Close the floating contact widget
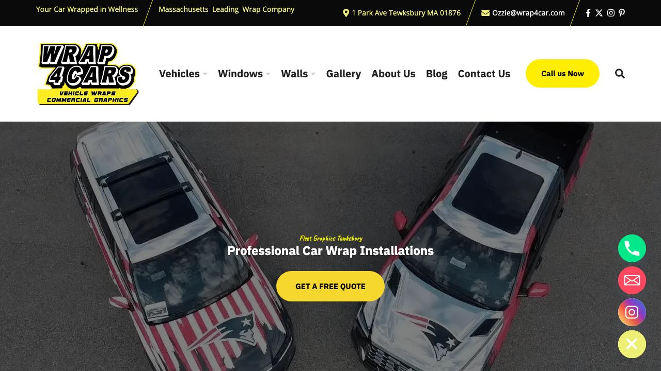Image resolution: width=661 pixels, height=371 pixels. tap(632, 344)
